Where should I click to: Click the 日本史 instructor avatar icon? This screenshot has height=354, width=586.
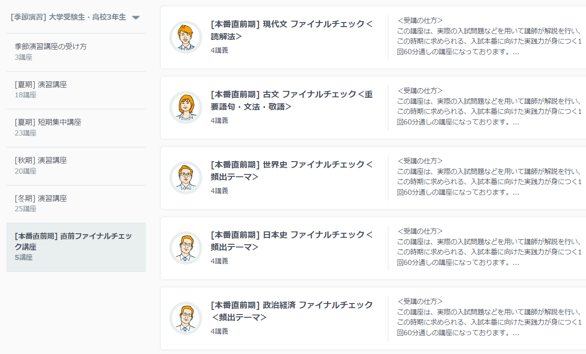[185, 248]
